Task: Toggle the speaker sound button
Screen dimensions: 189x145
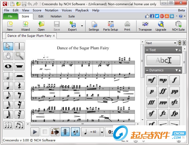Action: click(x=75, y=132)
